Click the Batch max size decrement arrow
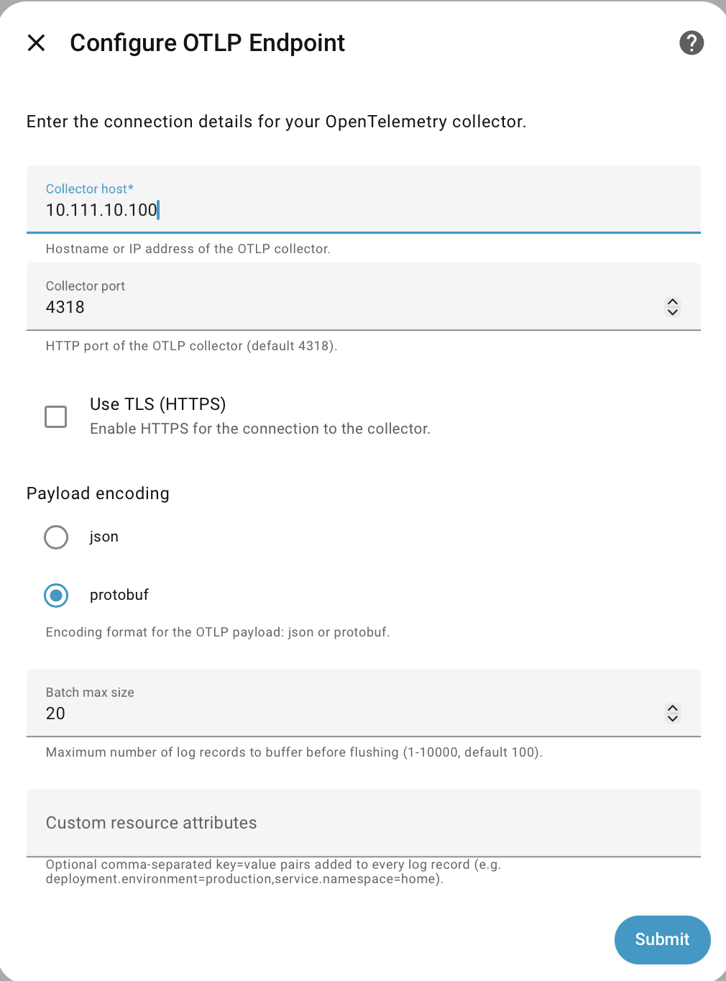This screenshot has height=981, width=726. (672, 719)
